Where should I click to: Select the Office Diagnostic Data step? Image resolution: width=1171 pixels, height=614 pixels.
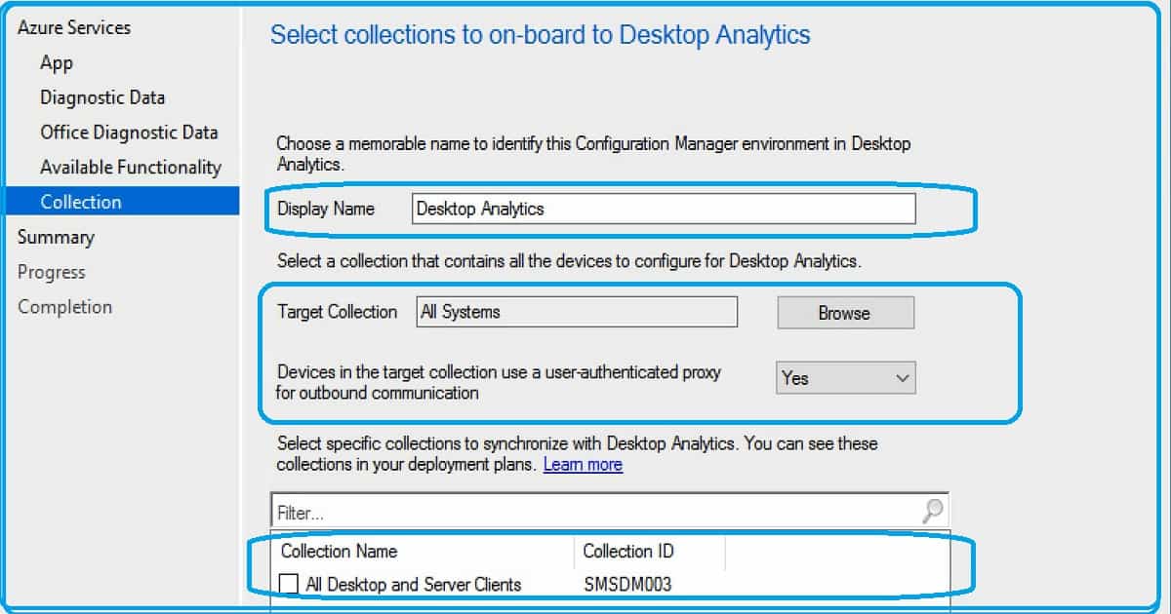tap(129, 133)
